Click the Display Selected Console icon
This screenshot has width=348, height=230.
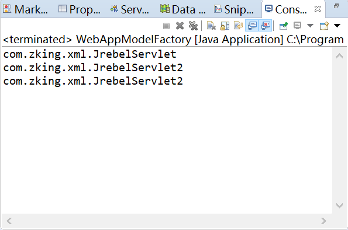[297, 26]
